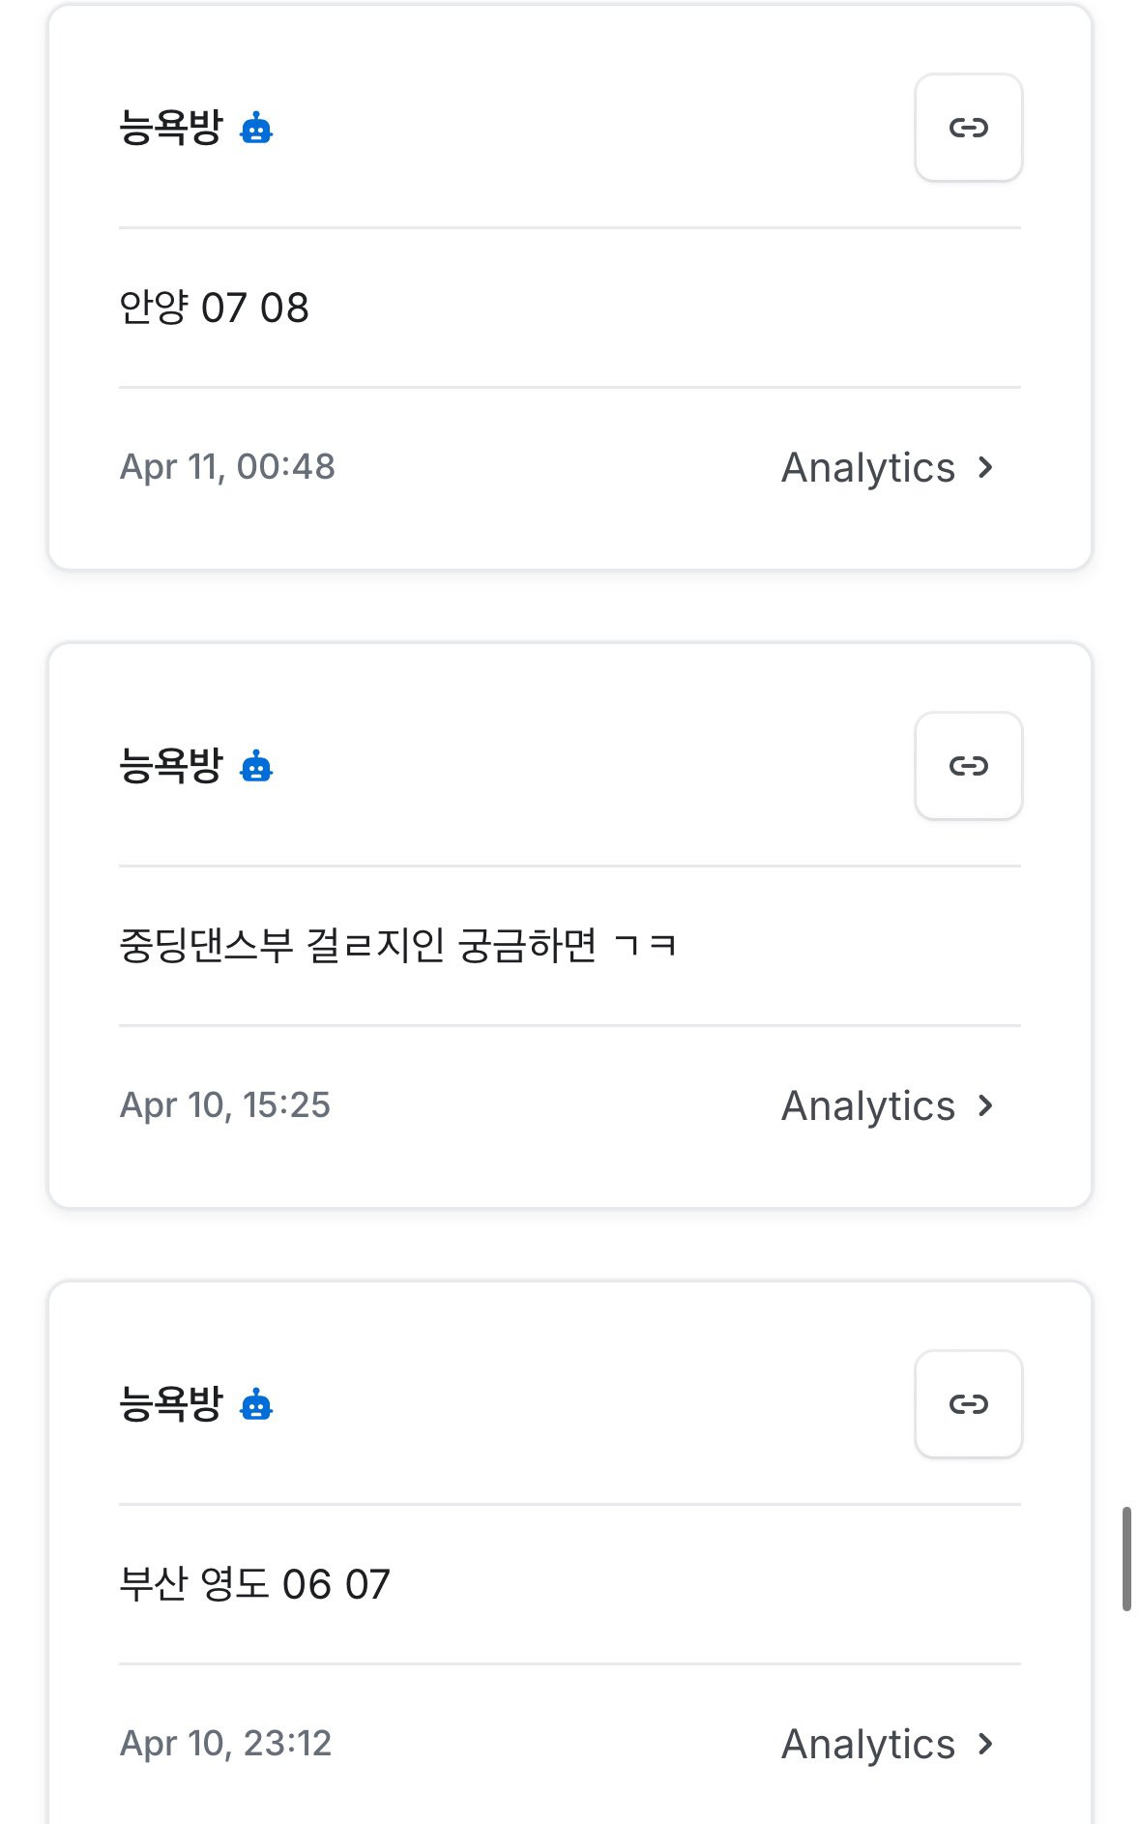The height and width of the screenshot is (1824, 1140).
Task: Click 능욕방 name on the Apr 10, 15:25 card
Action: [x=171, y=766]
